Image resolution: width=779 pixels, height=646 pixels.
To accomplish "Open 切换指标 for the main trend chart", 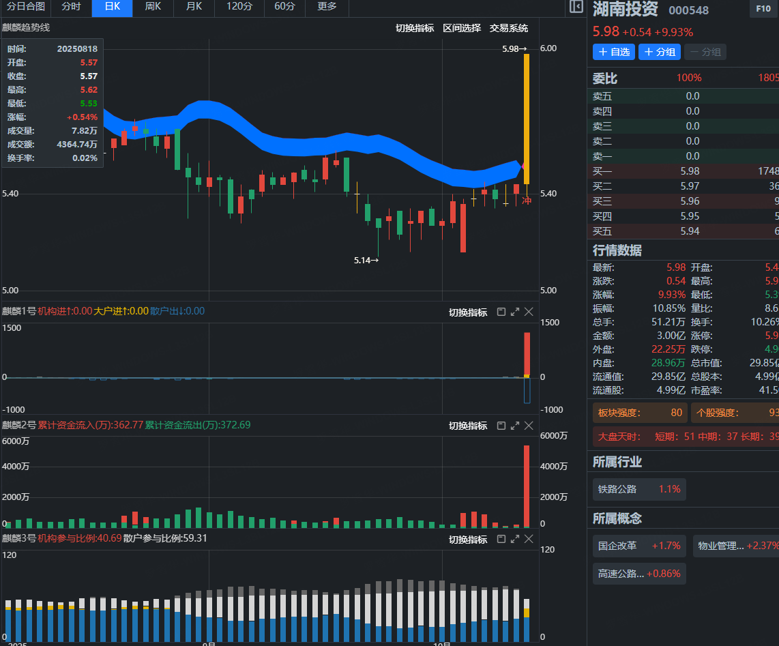I will (415, 28).
